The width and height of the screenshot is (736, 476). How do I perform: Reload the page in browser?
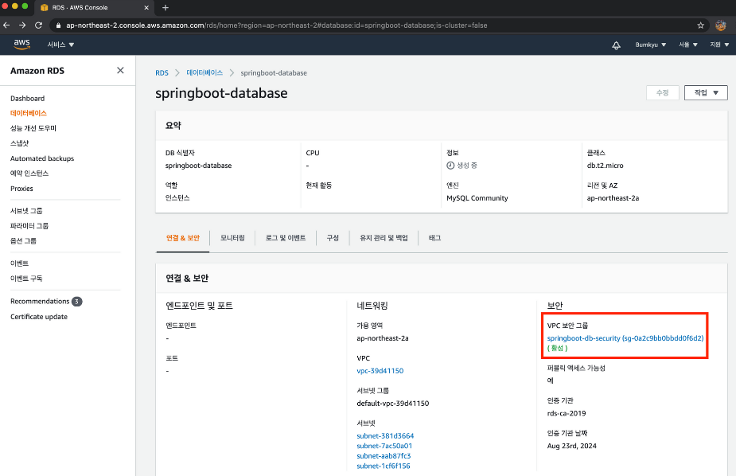point(38,25)
